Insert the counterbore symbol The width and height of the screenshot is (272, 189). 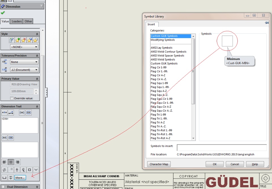point(4,178)
